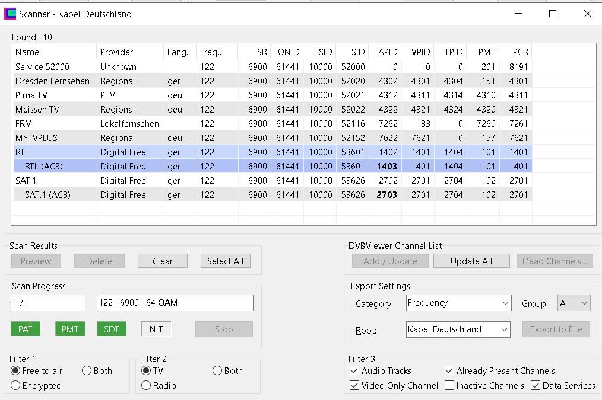Screen dimensions: 602x400
Task: Select the Free to air radio button
Action: [x=16, y=371]
